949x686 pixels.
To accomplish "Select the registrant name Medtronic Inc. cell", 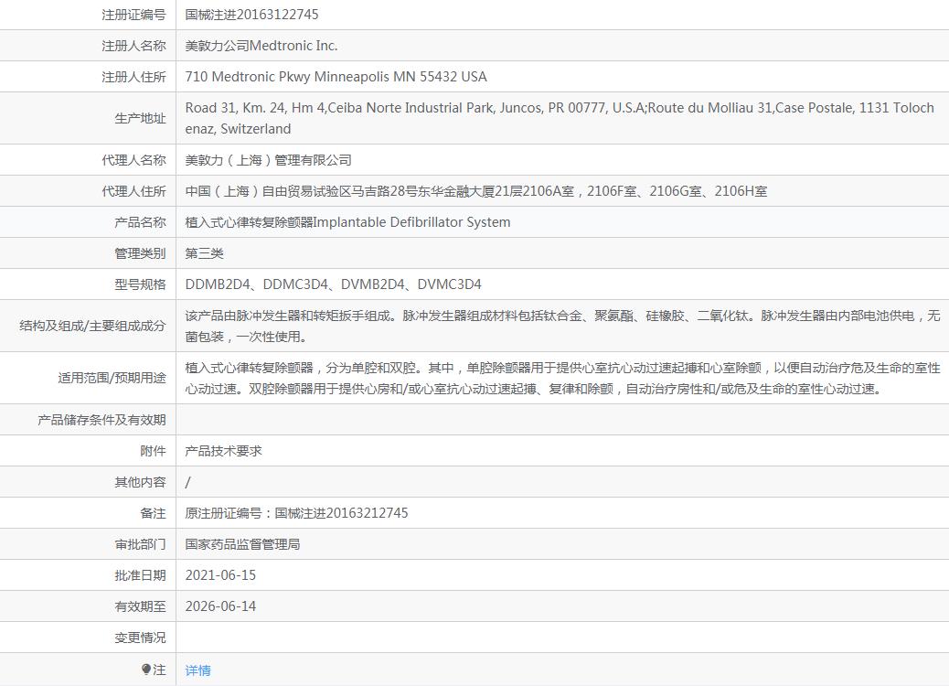I will [x=261, y=46].
